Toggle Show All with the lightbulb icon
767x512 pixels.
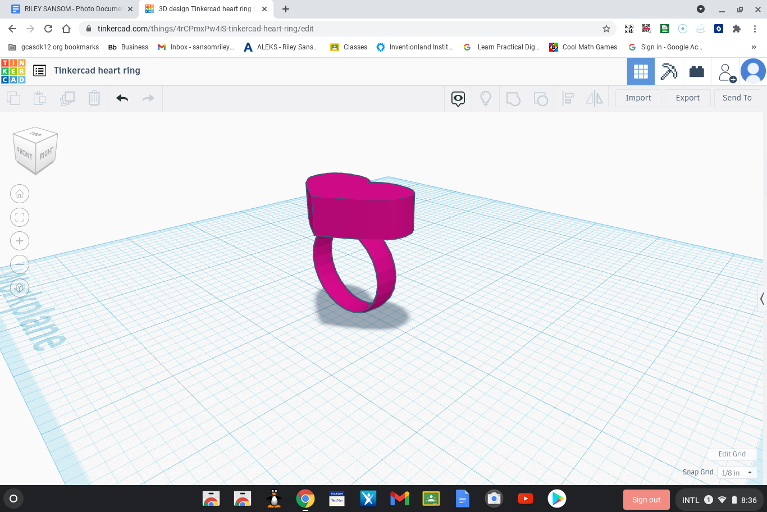485,98
